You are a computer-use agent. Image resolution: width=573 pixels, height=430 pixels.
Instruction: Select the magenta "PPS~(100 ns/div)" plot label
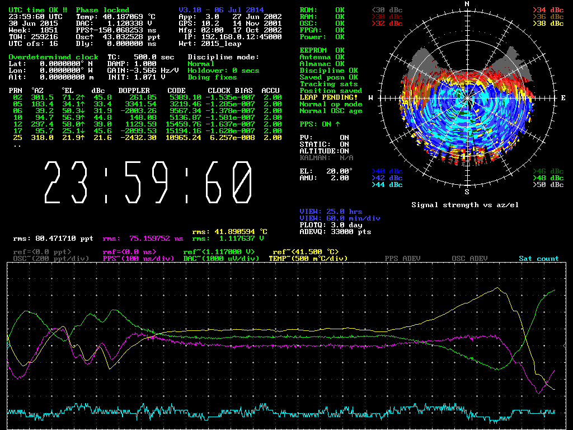click(x=139, y=259)
